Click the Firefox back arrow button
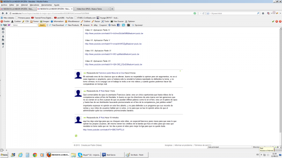The width and height of the screenshot is (282, 158). point(2,13)
